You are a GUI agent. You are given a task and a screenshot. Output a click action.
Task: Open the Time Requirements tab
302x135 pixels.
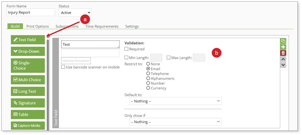(102, 26)
